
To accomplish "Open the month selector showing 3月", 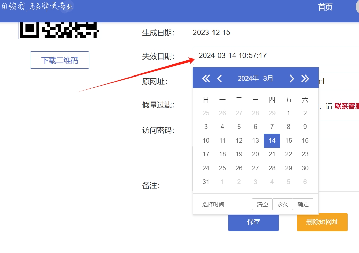I will (268, 79).
